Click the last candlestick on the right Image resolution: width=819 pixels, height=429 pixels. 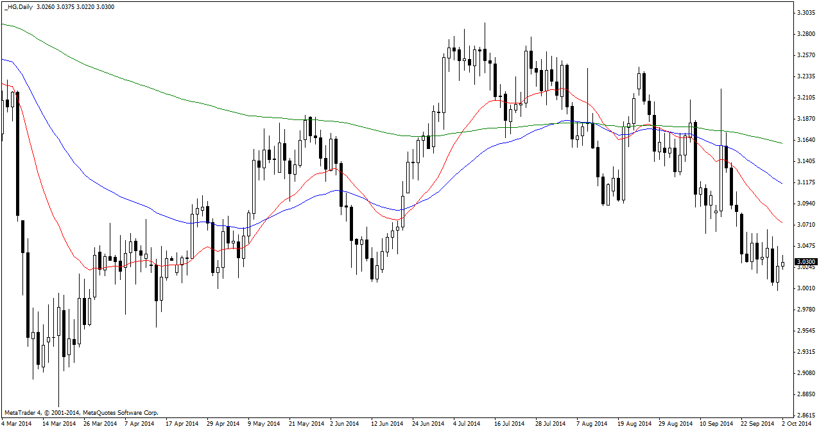pos(782,264)
